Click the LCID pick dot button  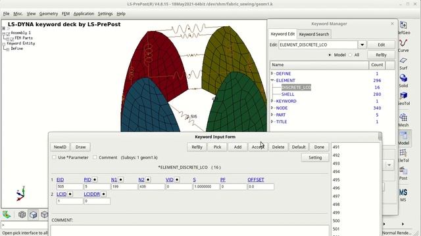click(70, 194)
